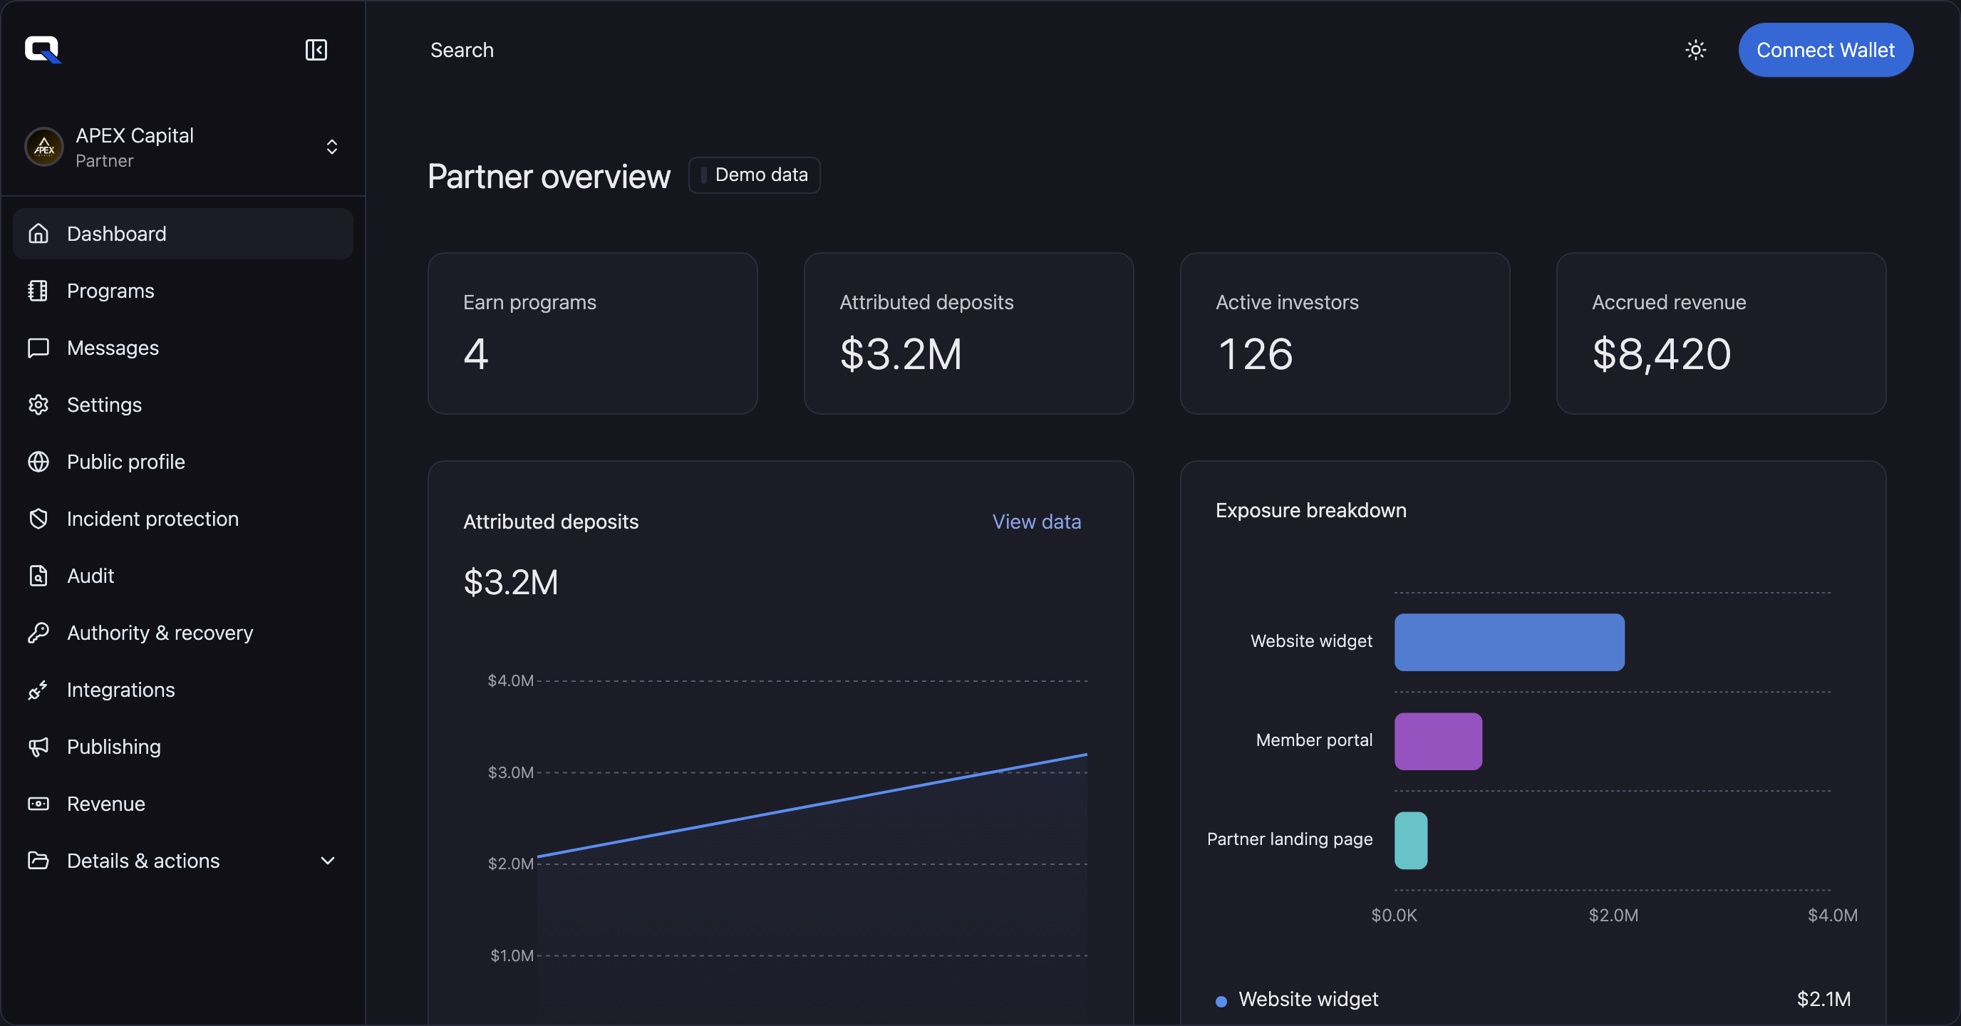The width and height of the screenshot is (1961, 1026).
Task: Click the Search field
Action: tap(462, 51)
